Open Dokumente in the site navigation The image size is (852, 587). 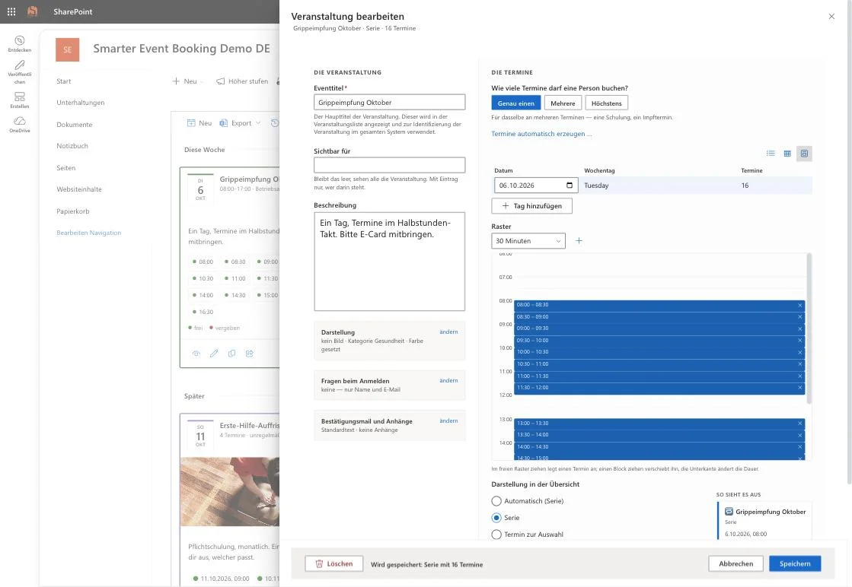tap(75, 125)
